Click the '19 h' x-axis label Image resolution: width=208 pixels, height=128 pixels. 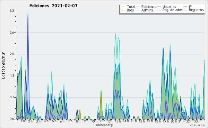[166, 121]
